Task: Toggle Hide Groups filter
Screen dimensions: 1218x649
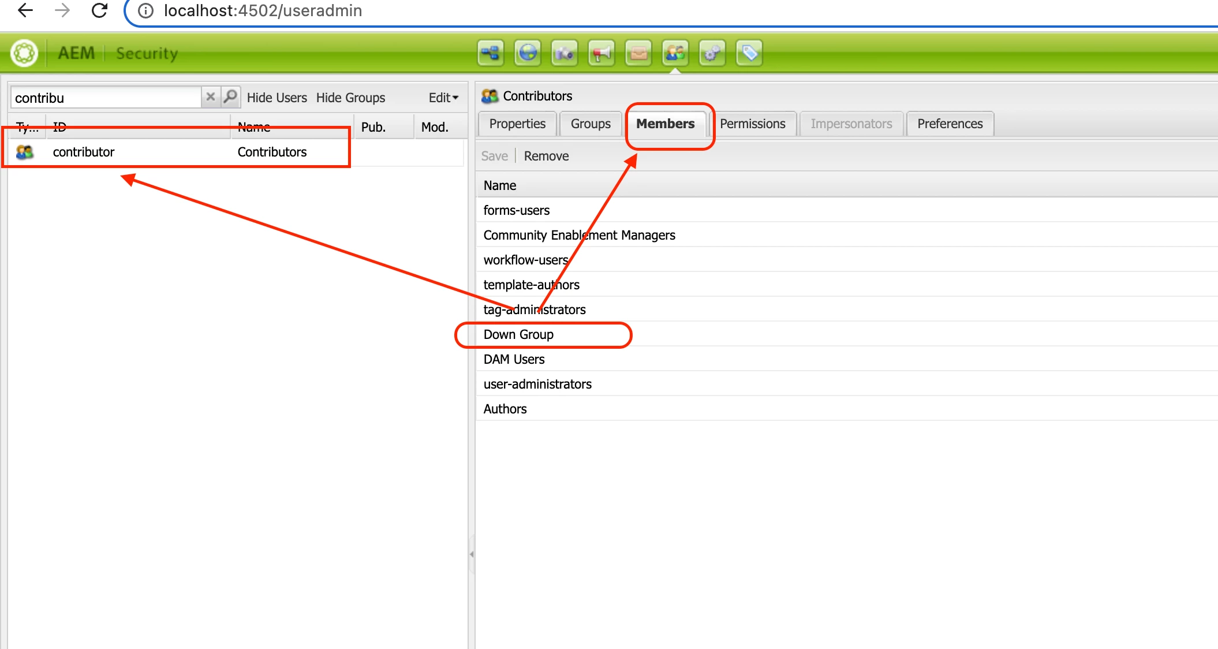Action: pyautogui.click(x=350, y=98)
